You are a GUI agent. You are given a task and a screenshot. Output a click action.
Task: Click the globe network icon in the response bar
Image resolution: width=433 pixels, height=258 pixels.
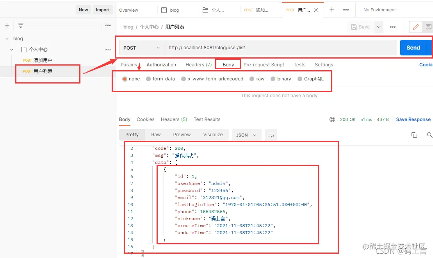coord(332,119)
